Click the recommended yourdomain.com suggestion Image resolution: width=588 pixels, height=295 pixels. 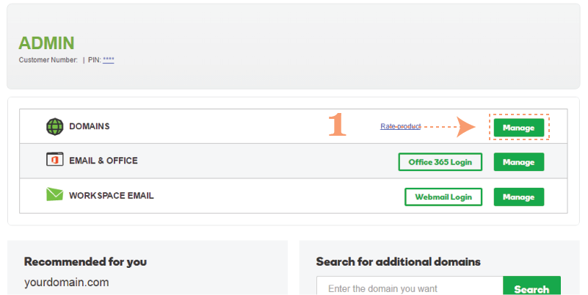click(x=66, y=283)
